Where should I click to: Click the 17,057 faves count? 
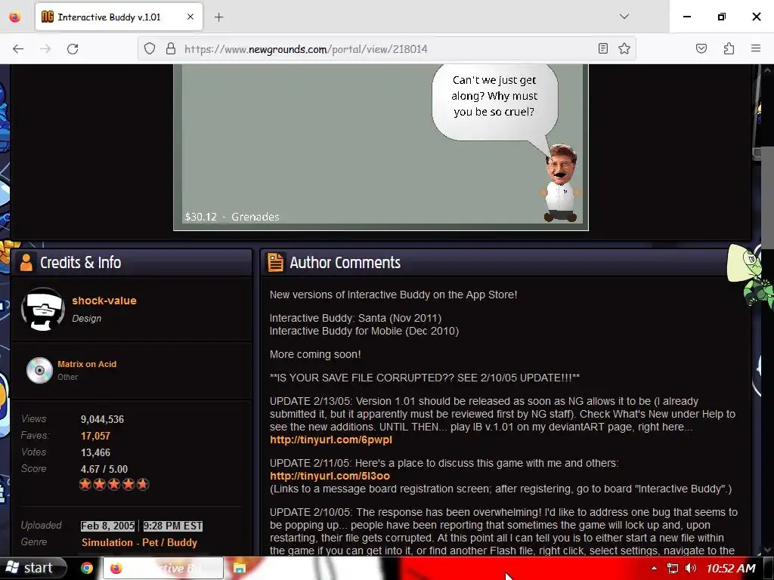click(x=95, y=436)
